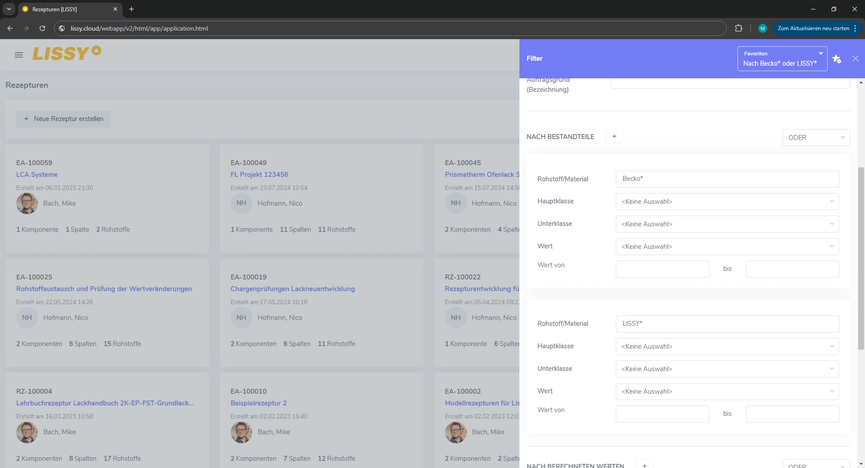This screenshot has width=865, height=468.
Task: Open Lehrbuchrezeptur Lackhandbuch recipe
Action: coord(105,403)
